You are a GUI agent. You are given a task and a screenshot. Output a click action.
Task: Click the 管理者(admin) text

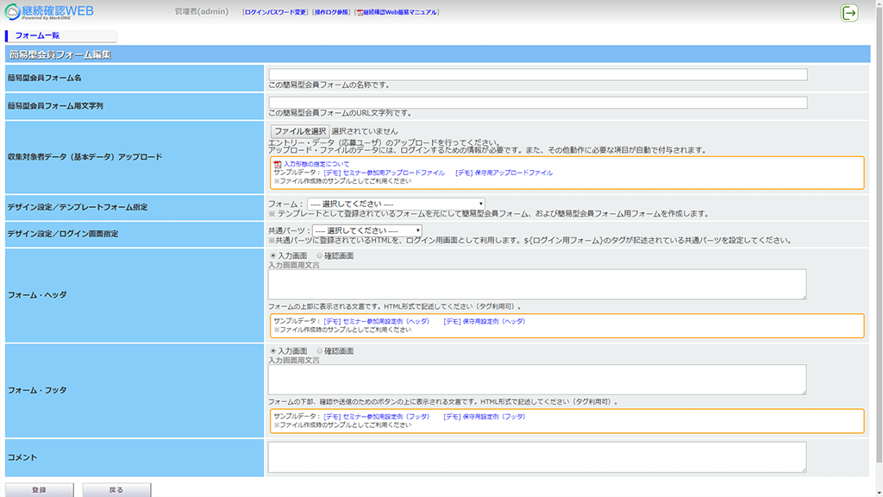[202, 11]
